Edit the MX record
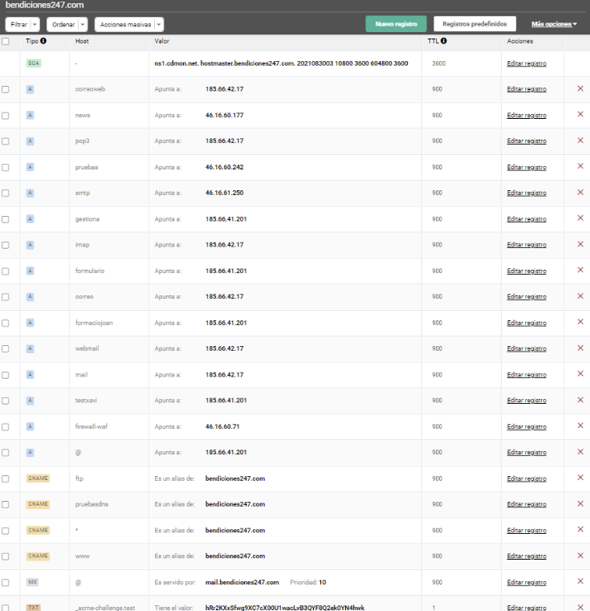This screenshot has width=590, height=611. click(527, 582)
